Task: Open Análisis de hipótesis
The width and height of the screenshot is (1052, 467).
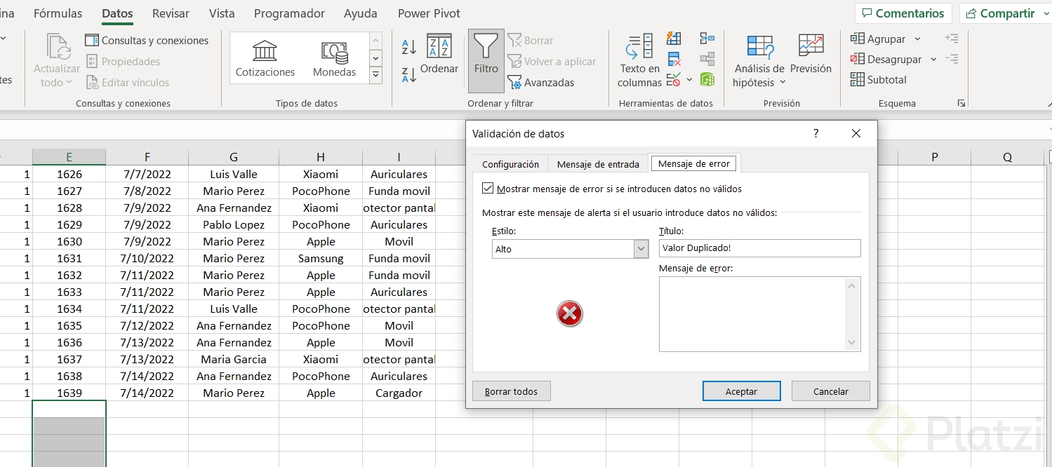Action: click(x=759, y=60)
